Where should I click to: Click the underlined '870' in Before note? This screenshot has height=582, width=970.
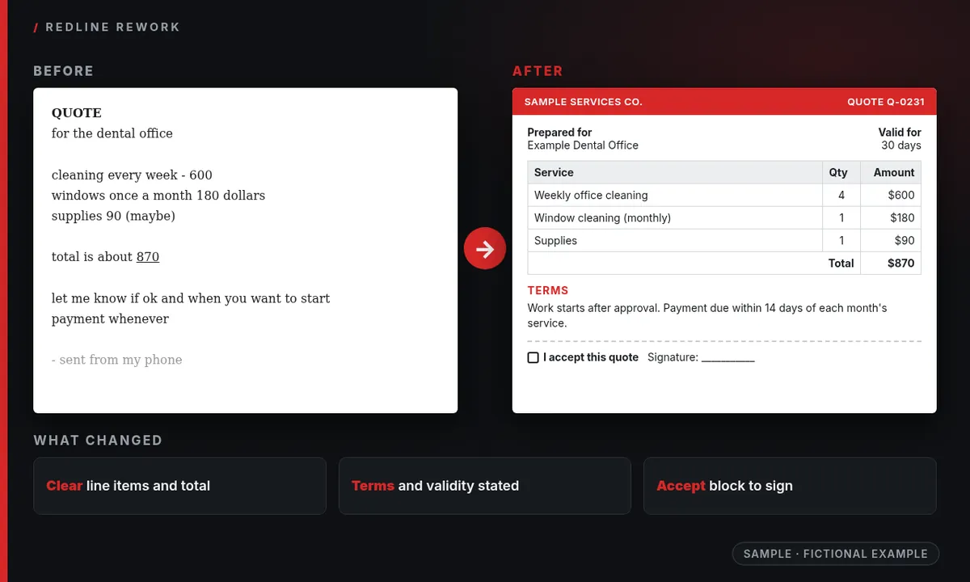[148, 257]
